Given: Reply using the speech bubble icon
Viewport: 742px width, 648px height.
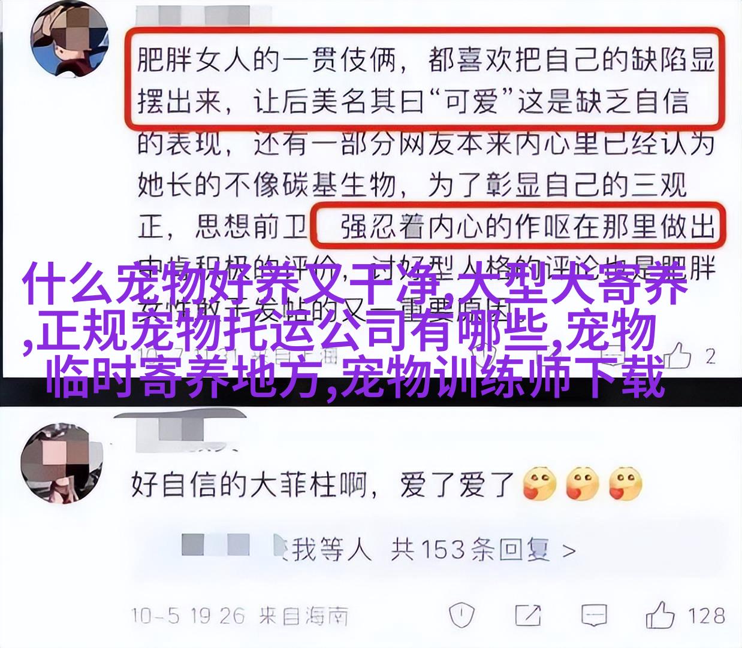Looking at the screenshot, I should (594, 615).
